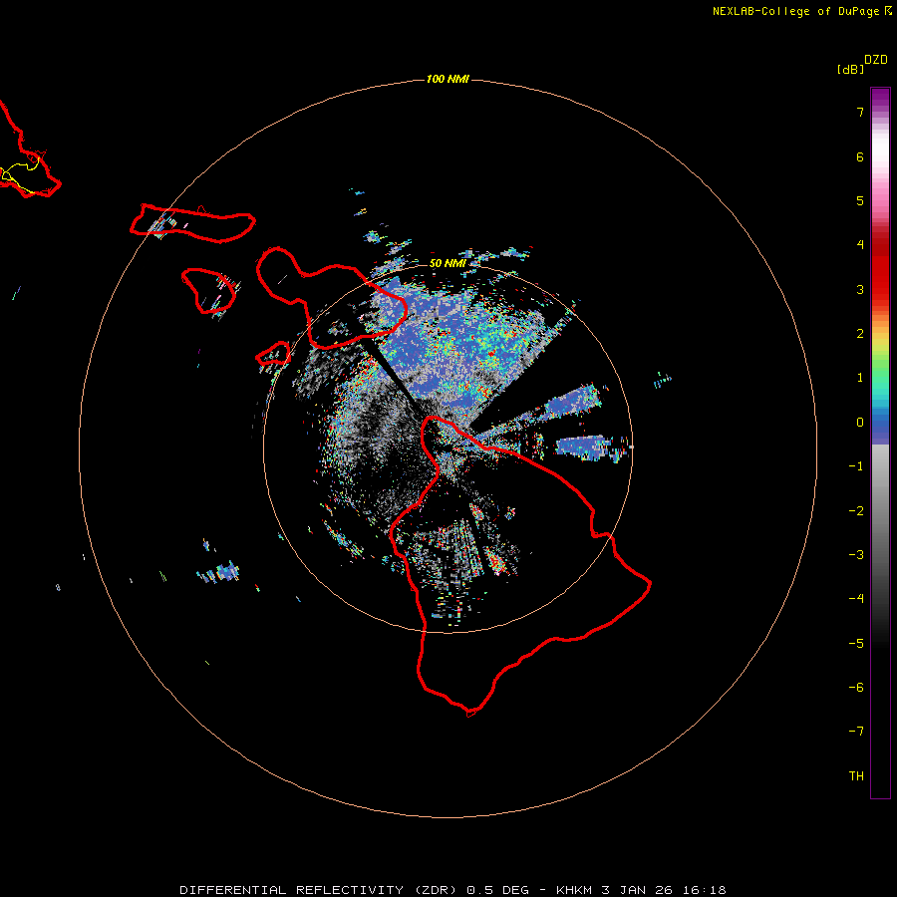Click the -7 value on the color scale

coord(856,732)
